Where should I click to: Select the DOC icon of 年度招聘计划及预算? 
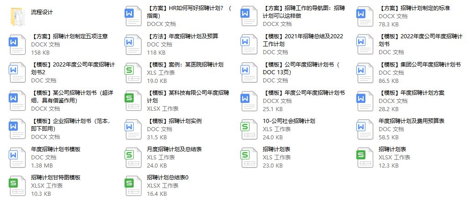133,45
